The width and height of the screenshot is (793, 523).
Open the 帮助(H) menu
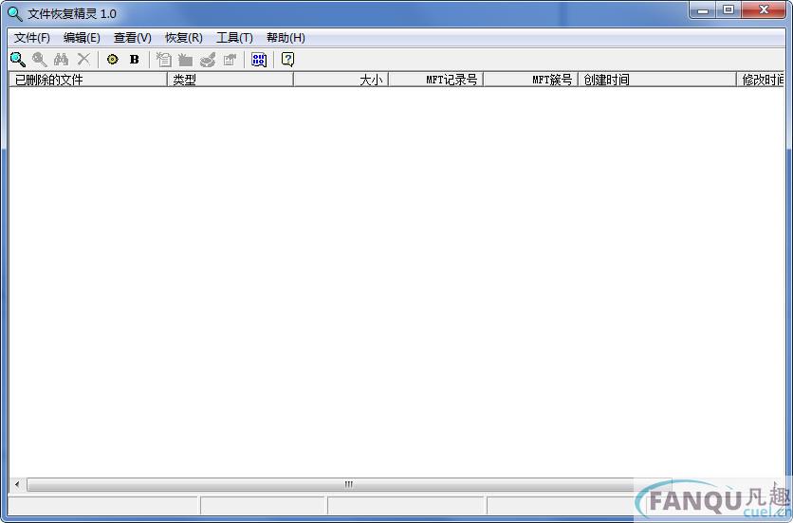[286, 38]
